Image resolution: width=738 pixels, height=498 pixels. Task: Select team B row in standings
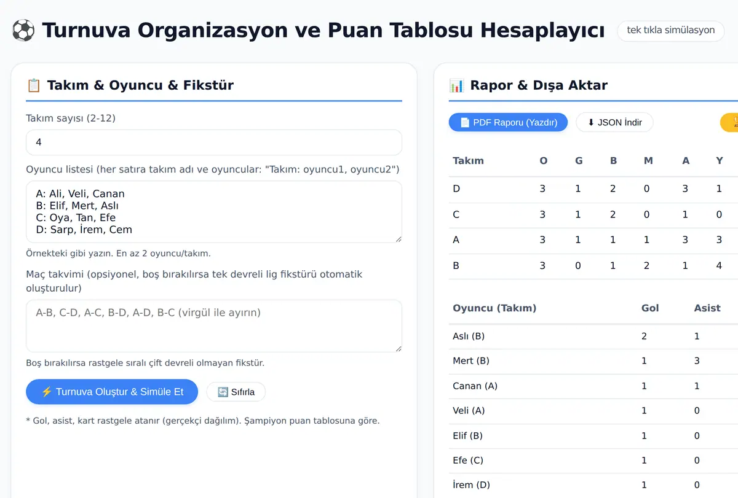[x=593, y=267]
